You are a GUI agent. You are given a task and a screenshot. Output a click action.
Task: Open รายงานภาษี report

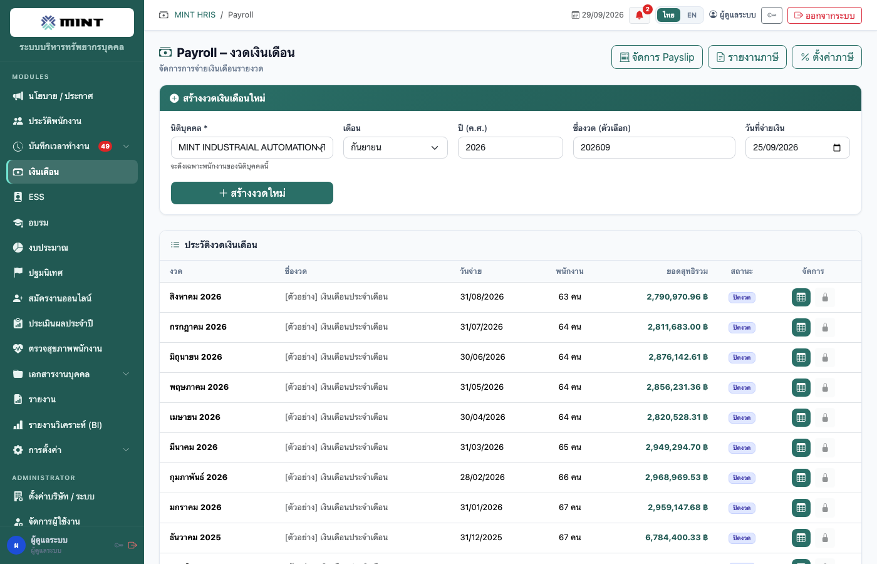coord(747,57)
